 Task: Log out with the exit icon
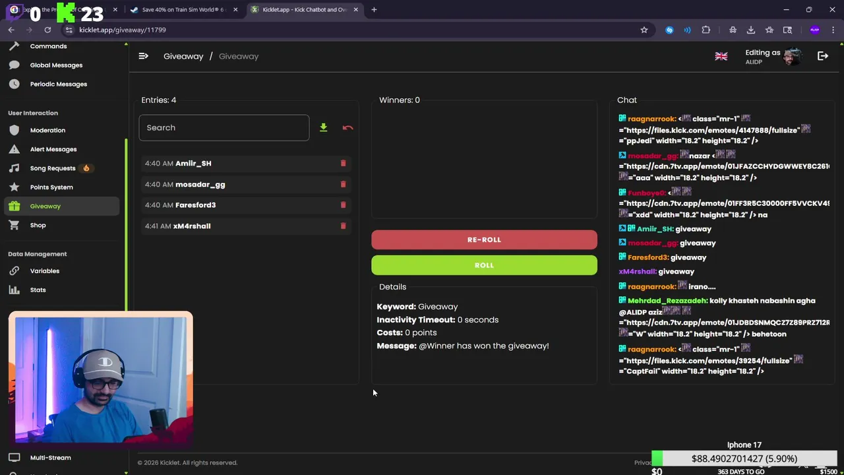(823, 56)
